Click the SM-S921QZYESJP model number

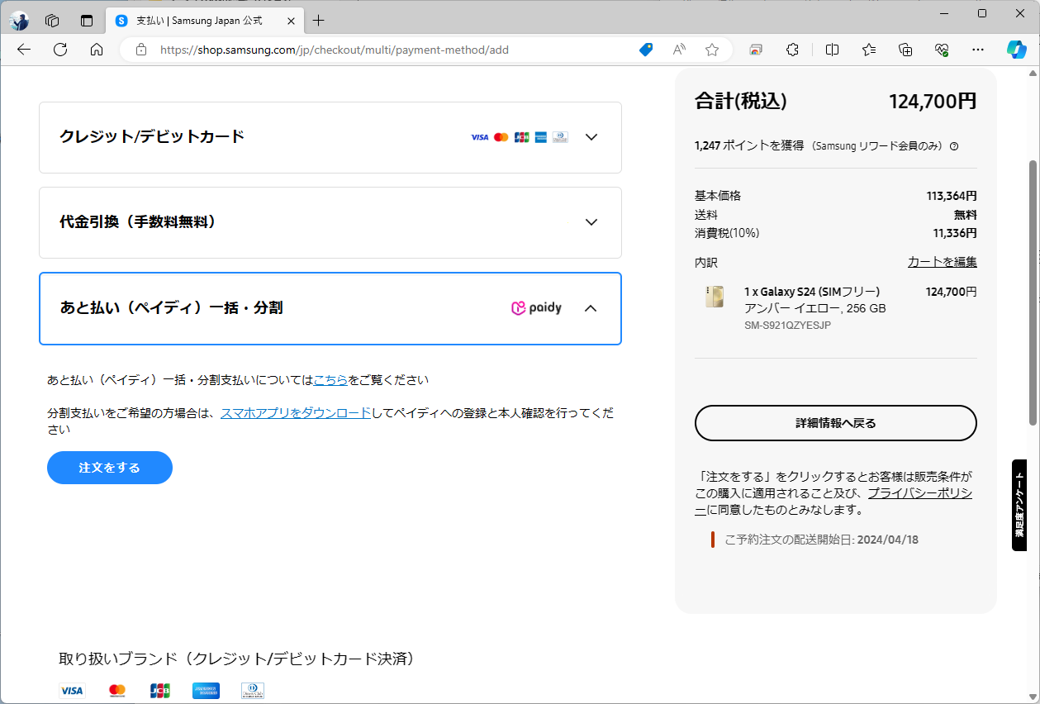point(787,326)
